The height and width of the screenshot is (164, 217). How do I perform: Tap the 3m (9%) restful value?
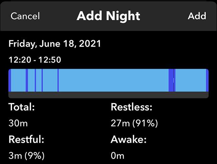(26, 156)
